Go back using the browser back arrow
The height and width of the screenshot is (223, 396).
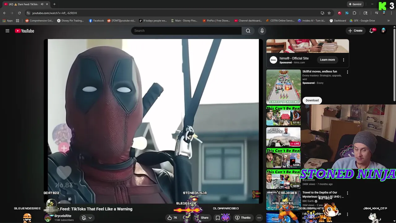point(4,13)
